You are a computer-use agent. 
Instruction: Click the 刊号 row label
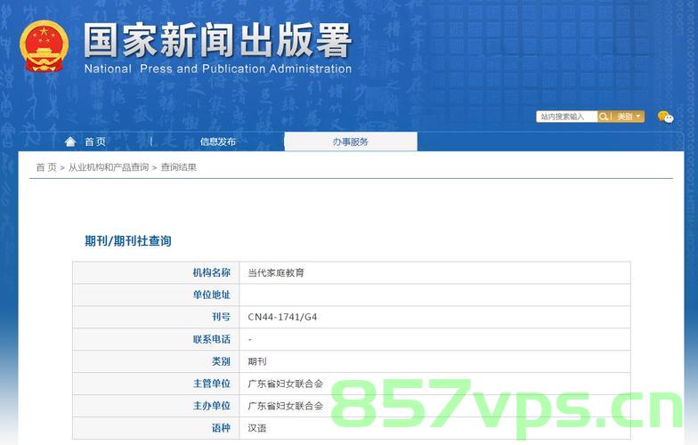[x=221, y=317]
